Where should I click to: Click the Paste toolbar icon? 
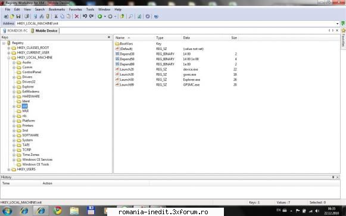tap(68, 16)
